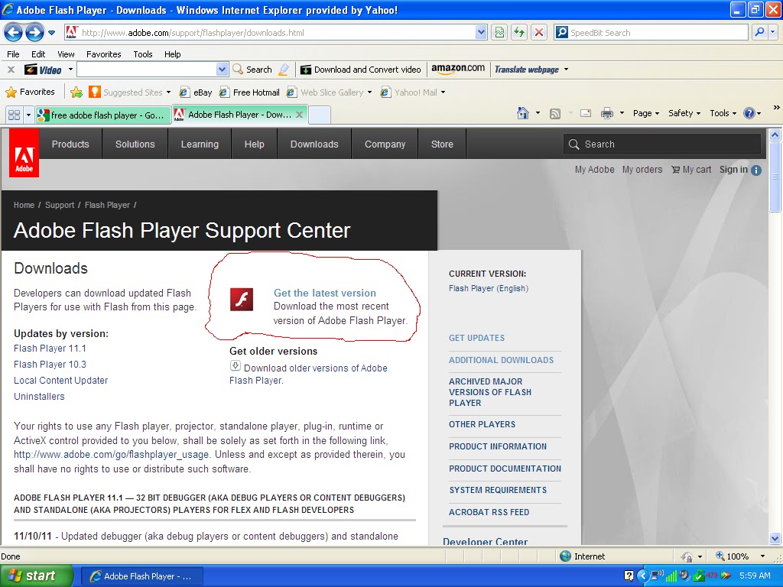
Task: Click the Adobe logo in the page header
Action: coord(23,151)
